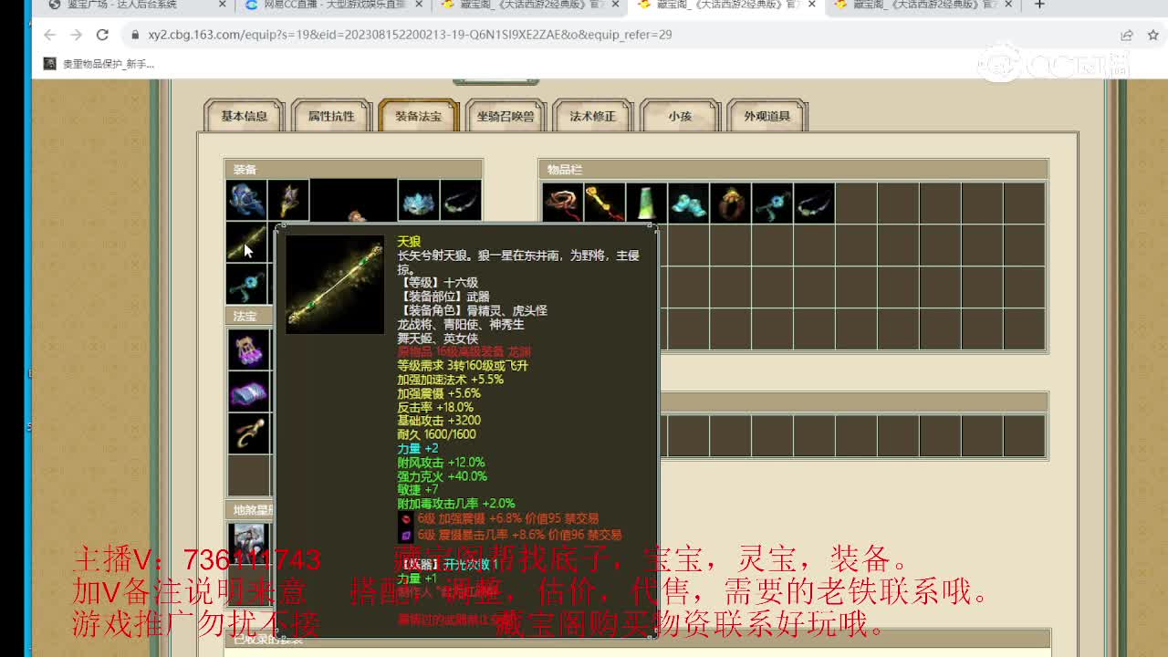Click the purple book 法宝 item
The width and height of the screenshot is (1168, 657).
(x=249, y=391)
